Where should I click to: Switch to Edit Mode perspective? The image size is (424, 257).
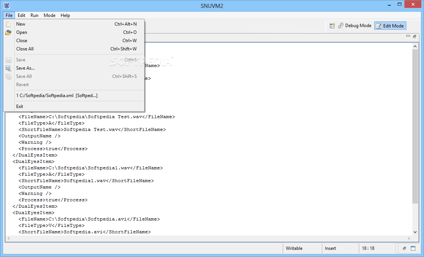click(390, 26)
